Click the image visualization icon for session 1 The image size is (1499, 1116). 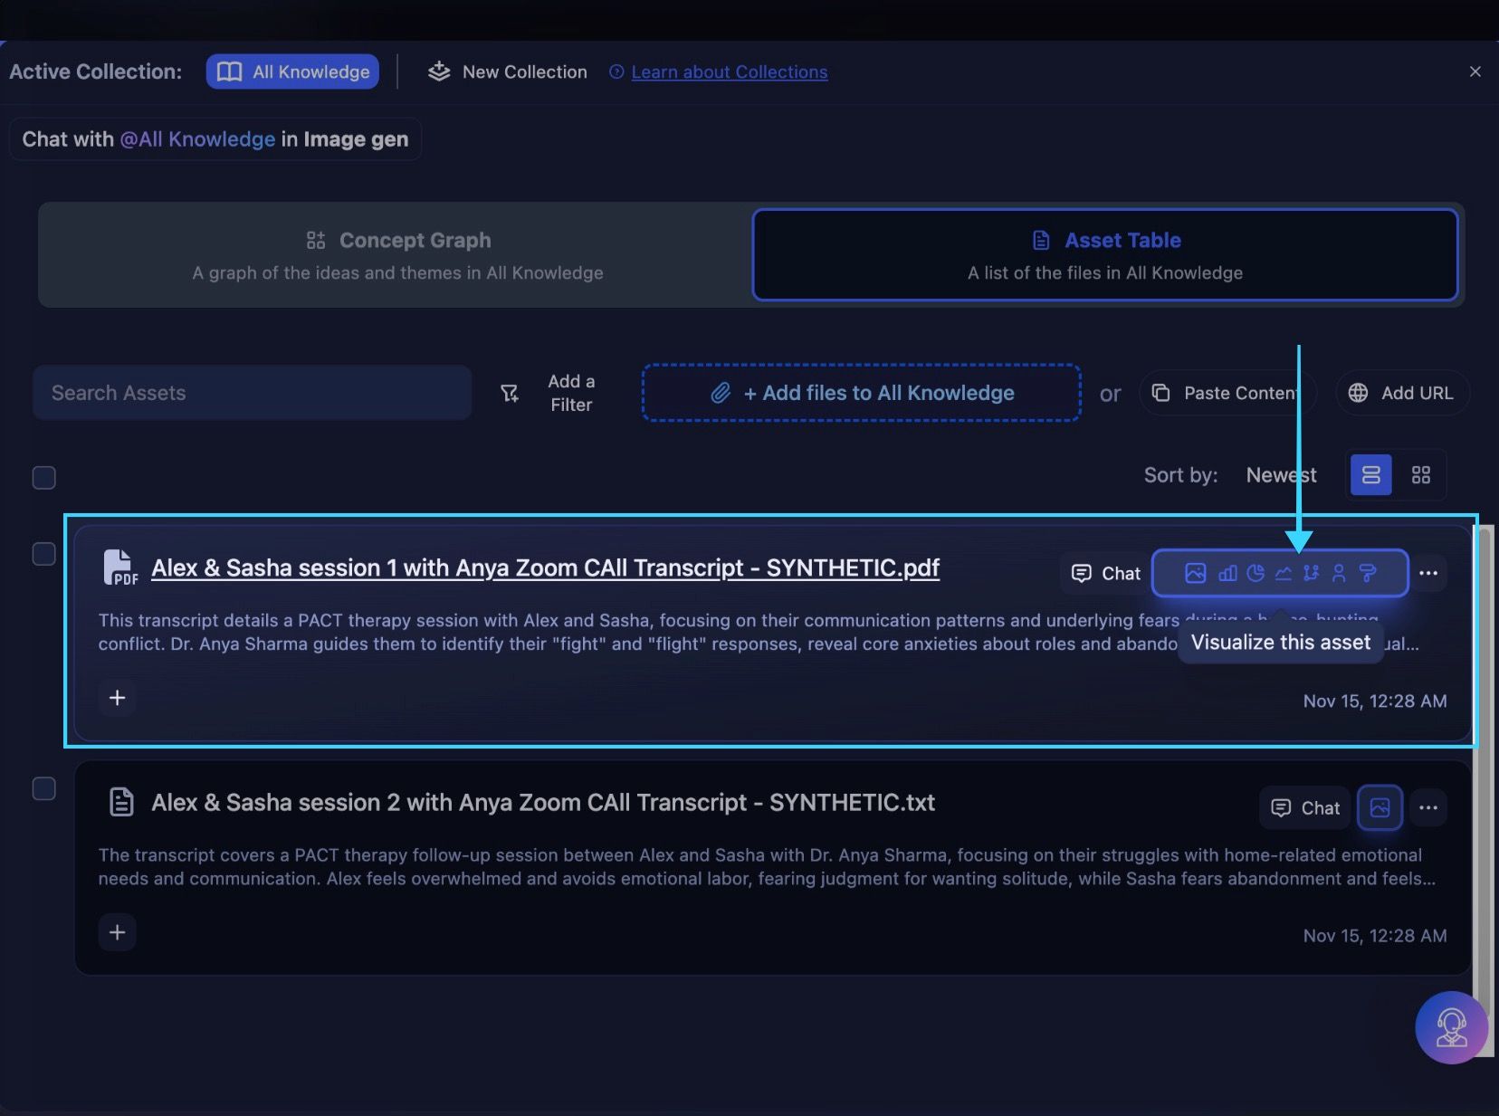point(1195,573)
